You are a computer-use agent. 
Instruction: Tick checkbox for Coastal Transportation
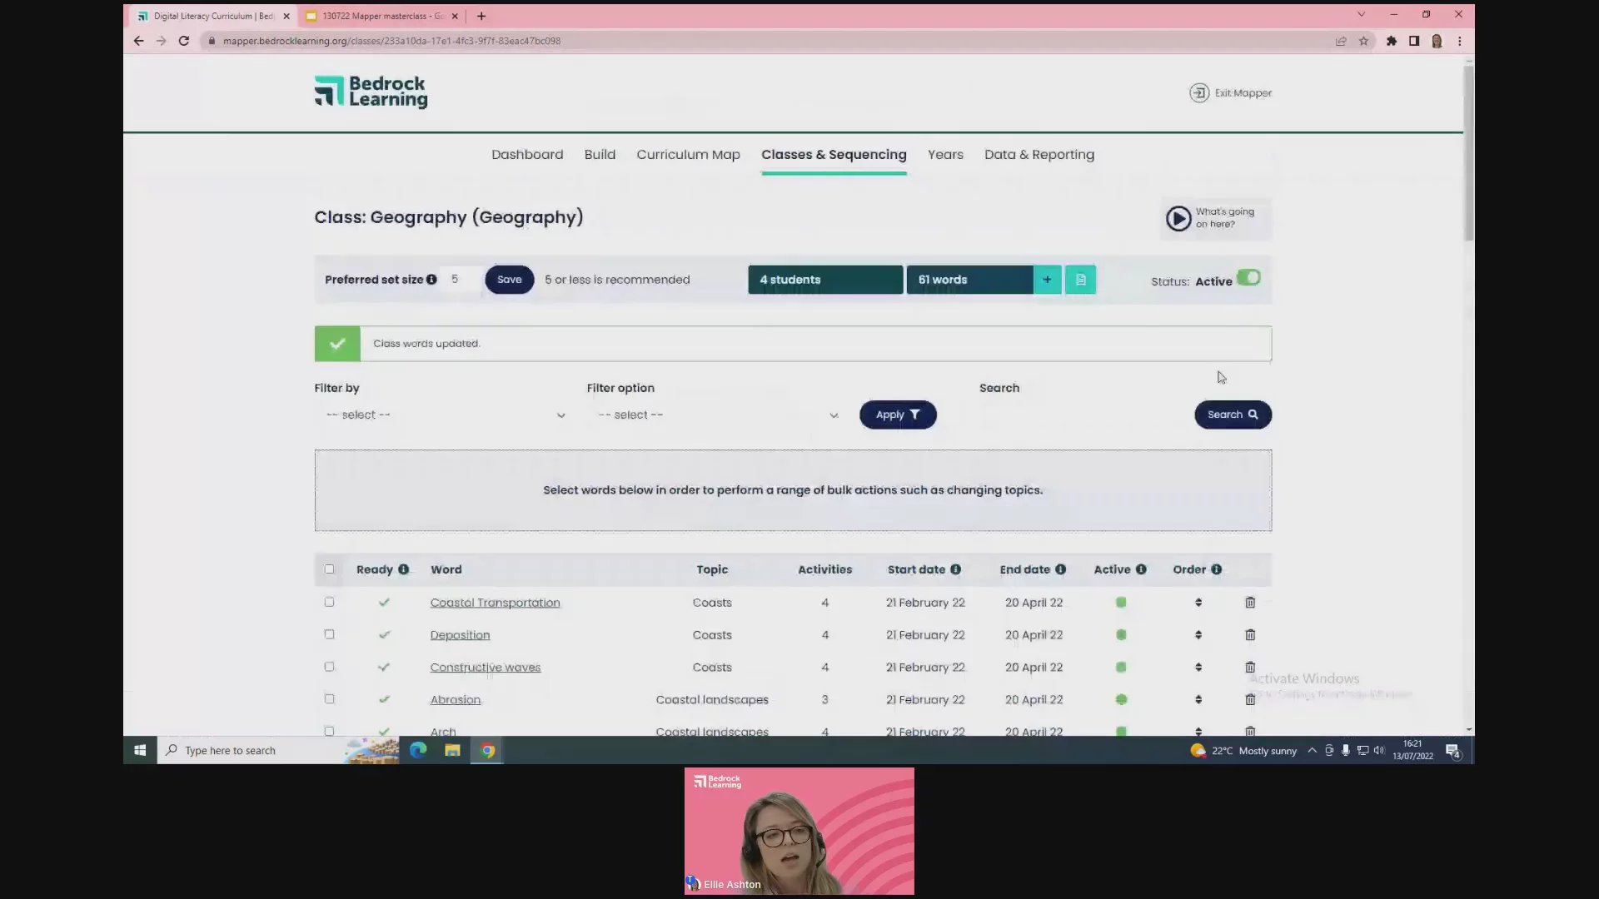pyautogui.click(x=329, y=602)
